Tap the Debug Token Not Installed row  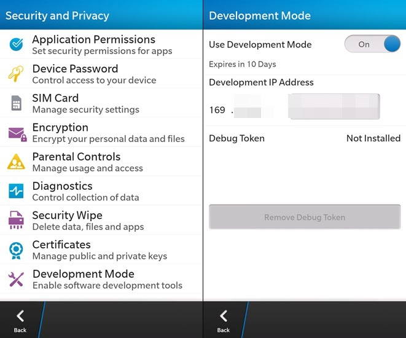pos(305,138)
